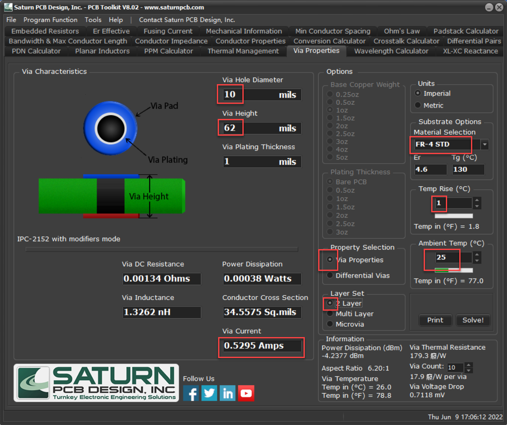Click the Tg value field 130
This screenshot has height=425, width=507.
[x=468, y=170]
